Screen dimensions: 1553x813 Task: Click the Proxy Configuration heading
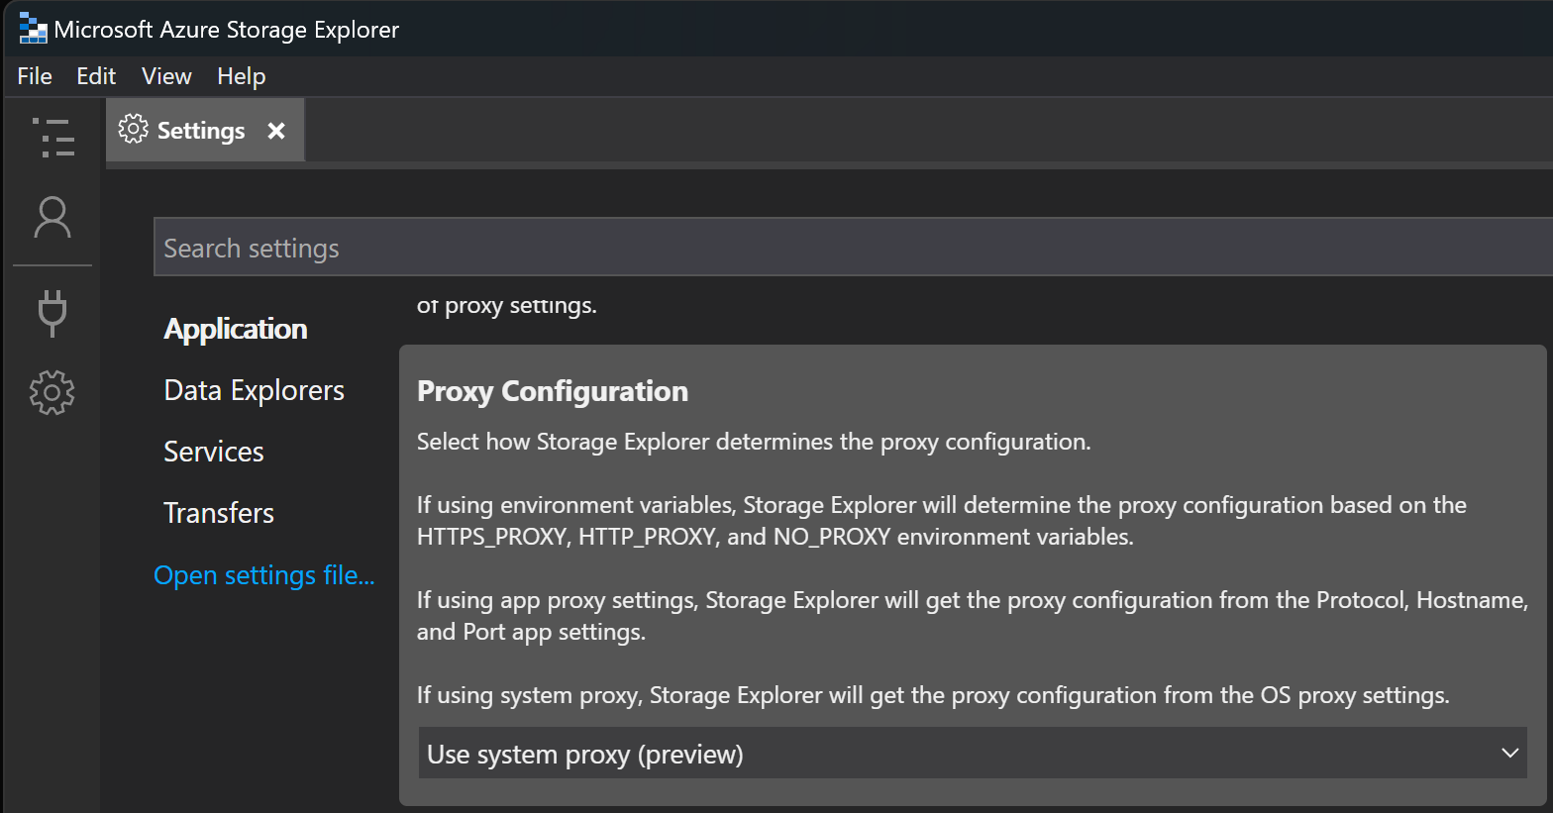(x=553, y=391)
